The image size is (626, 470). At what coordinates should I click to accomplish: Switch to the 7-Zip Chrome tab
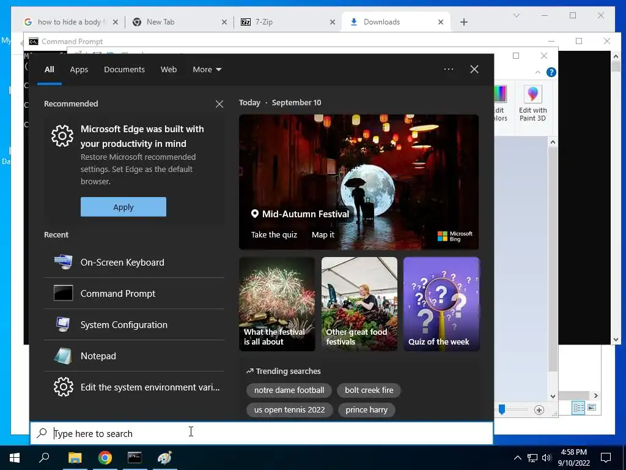[x=287, y=22]
